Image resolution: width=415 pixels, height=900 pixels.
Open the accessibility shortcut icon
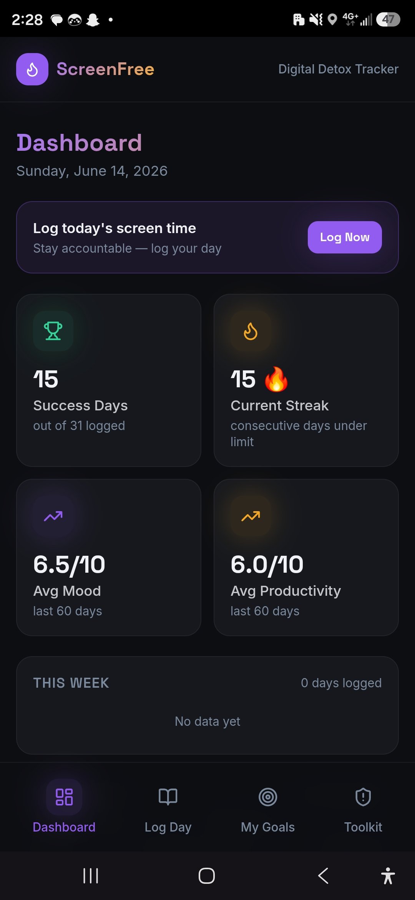pos(388,876)
